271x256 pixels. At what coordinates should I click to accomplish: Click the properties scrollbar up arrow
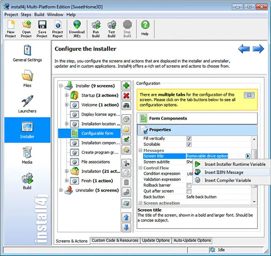[254, 139]
